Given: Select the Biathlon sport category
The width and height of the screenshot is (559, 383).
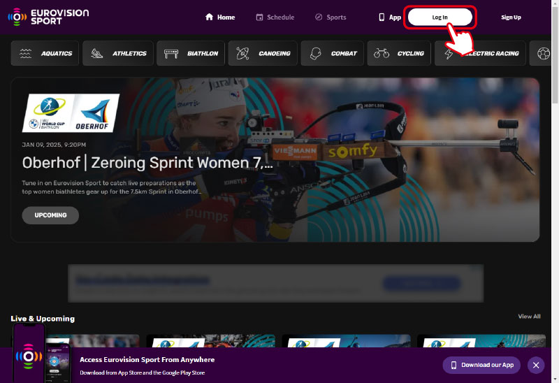Looking at the screenshot, I should coord(191,53).
